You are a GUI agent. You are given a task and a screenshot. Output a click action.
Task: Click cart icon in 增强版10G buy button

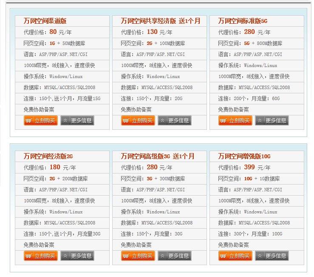click(x=223, y=256)
